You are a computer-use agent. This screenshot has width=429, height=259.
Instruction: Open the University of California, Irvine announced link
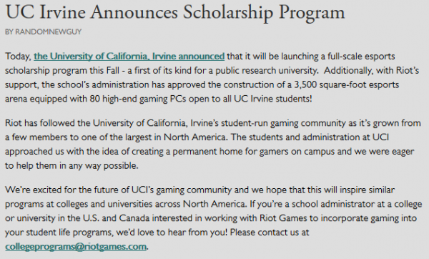pos(129,57)
